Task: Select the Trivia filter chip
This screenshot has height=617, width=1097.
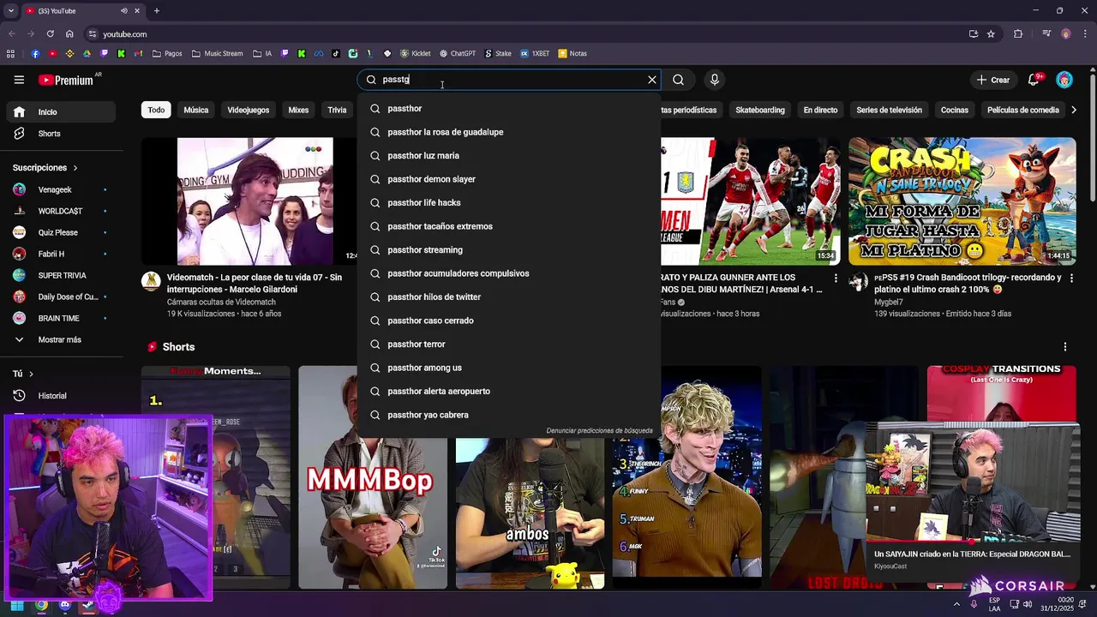Action: coord(337,110)
